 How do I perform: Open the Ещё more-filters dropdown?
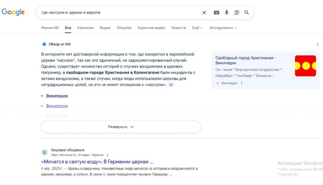(197, 28)
